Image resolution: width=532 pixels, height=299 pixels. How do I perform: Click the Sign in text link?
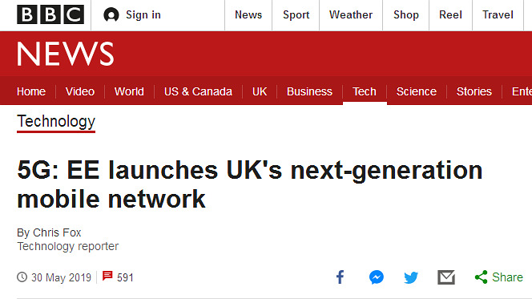[143, 15]
